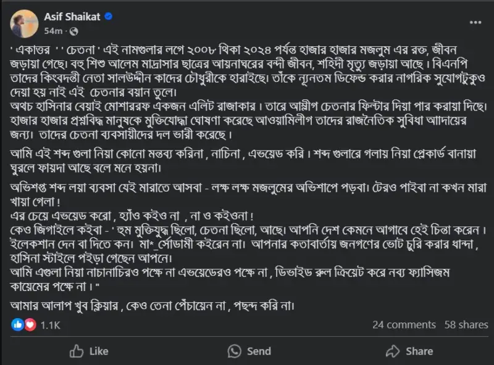Click the blue thumbs-up reaction icon

[x=17, y=325]
